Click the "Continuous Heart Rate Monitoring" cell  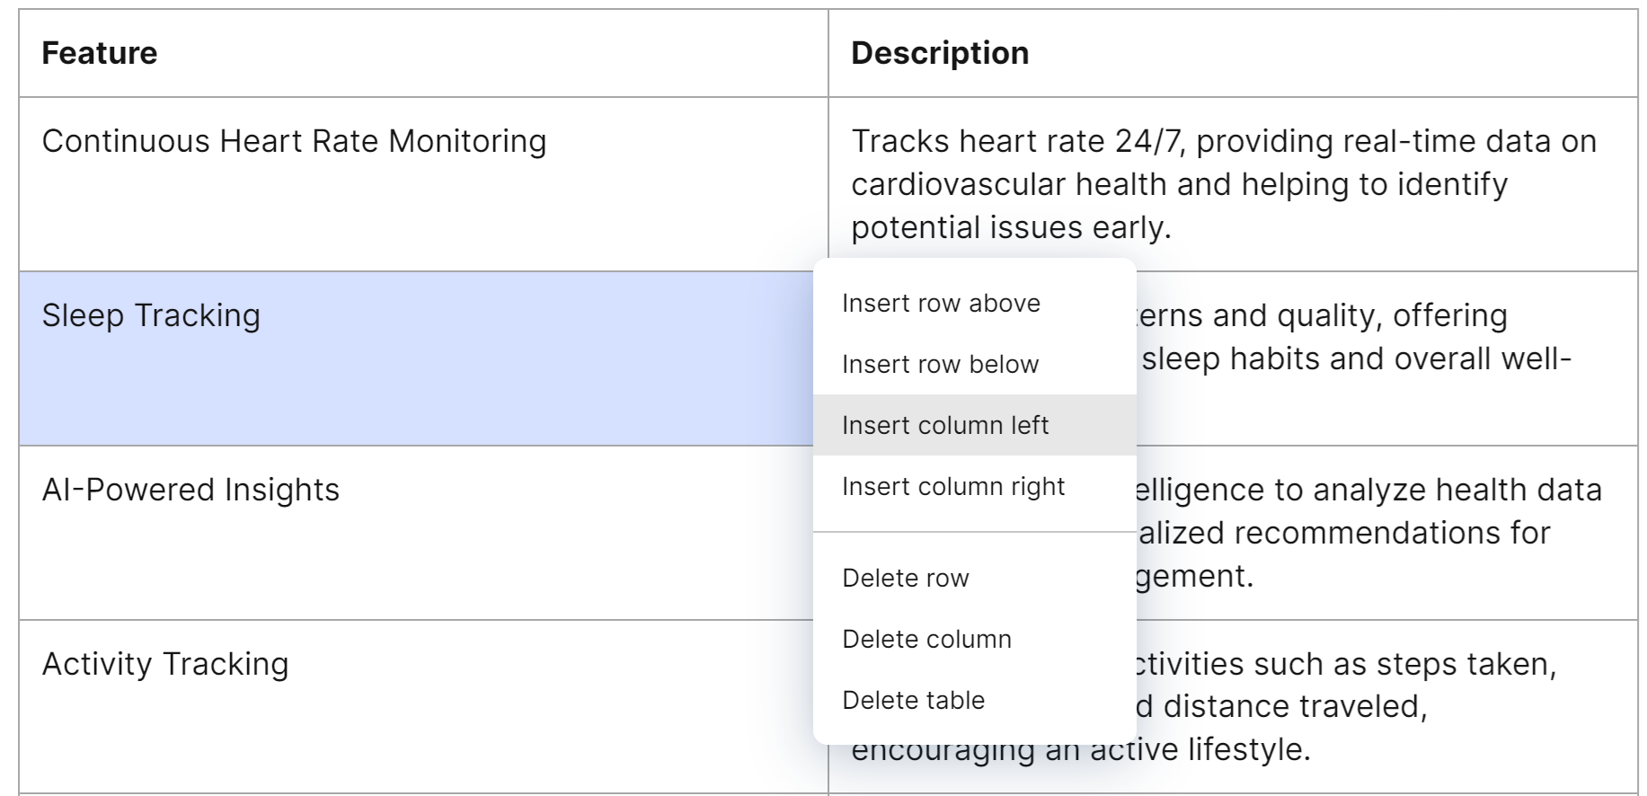(295, 140)
